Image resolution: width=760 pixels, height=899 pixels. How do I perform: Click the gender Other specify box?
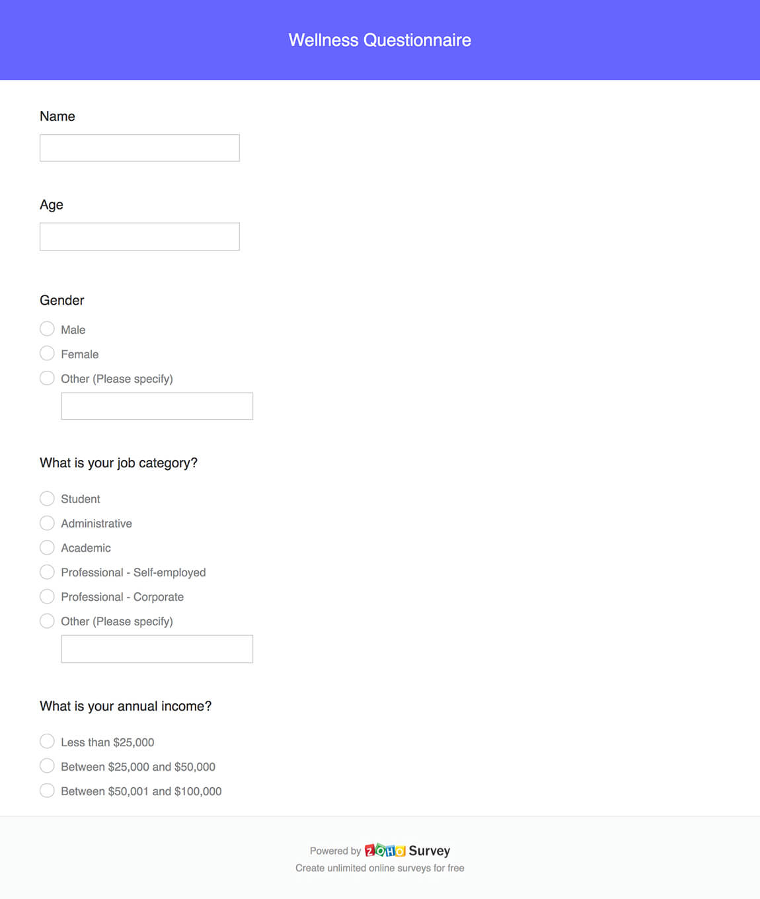click(x=157, y=405)
